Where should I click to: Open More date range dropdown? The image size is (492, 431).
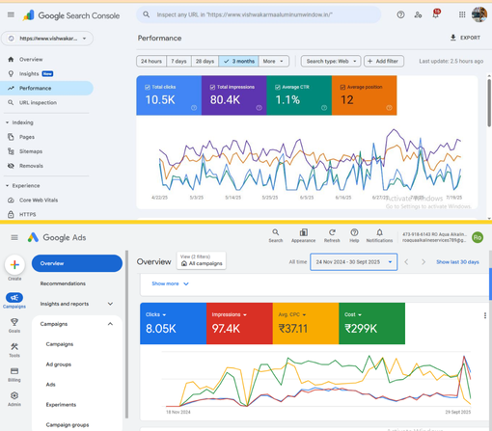[x=273, y=61]
